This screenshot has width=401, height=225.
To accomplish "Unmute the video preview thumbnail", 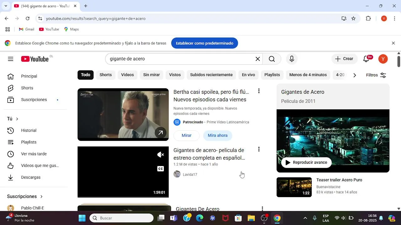I will 160,155.
